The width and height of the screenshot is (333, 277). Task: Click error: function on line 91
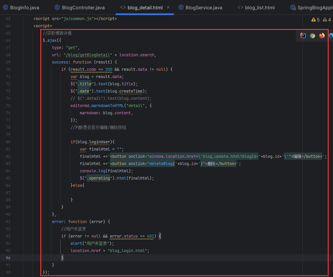[81, 222]
